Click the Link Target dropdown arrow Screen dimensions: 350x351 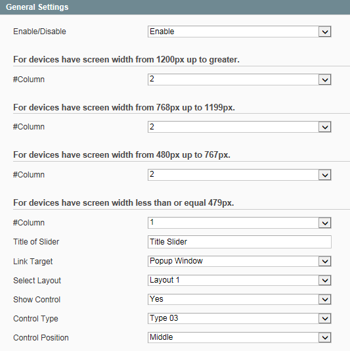[325, 261]
